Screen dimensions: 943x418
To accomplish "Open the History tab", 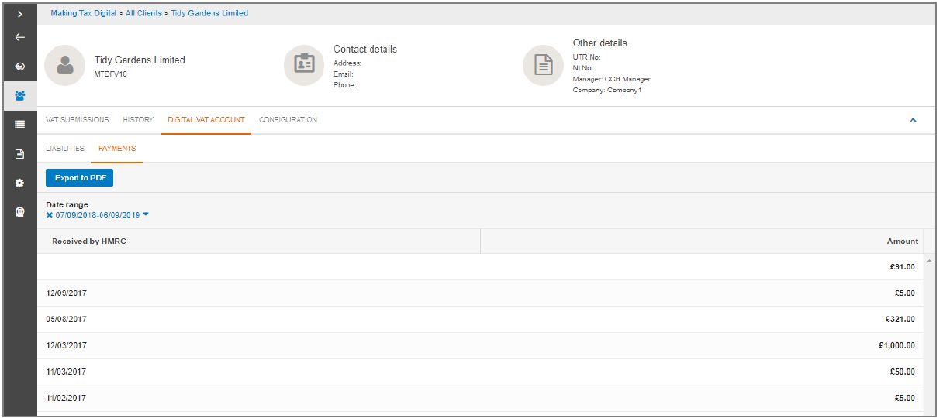I will click(x=138, y=120).
